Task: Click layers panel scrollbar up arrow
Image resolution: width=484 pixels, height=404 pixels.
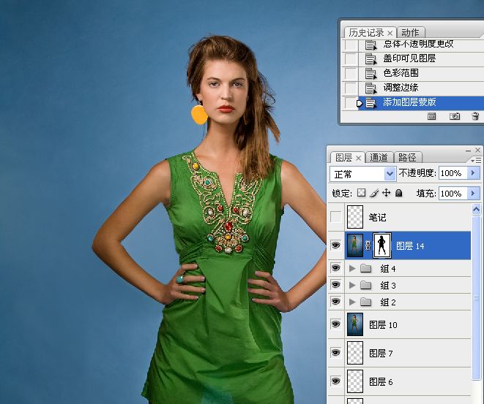Action: (476, 210)
